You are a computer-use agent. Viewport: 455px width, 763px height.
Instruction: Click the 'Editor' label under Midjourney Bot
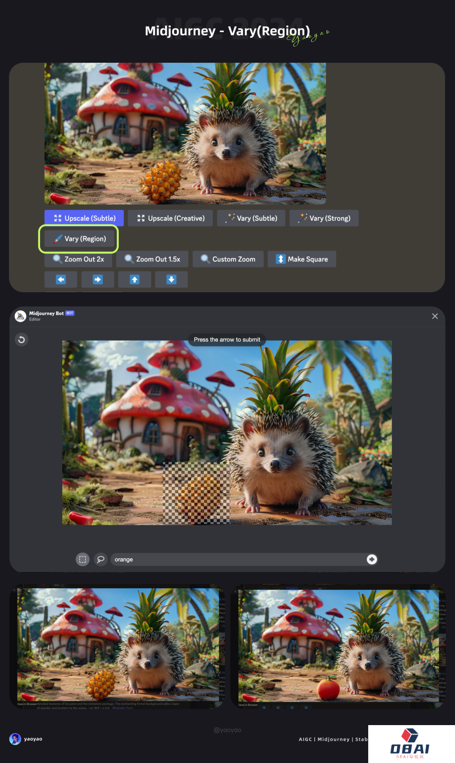[x=35, y=319]
